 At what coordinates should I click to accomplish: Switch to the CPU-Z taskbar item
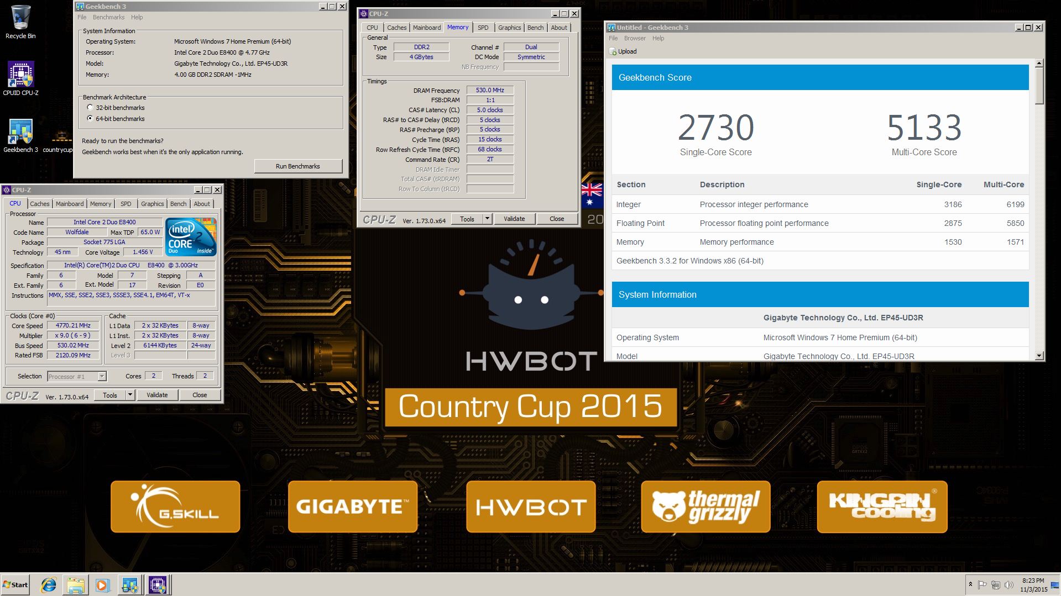coord(158,585)
